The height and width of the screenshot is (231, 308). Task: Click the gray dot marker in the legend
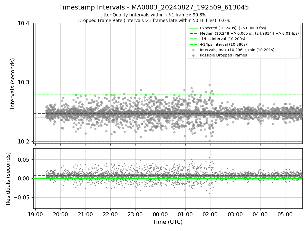(x=194, y=50)
